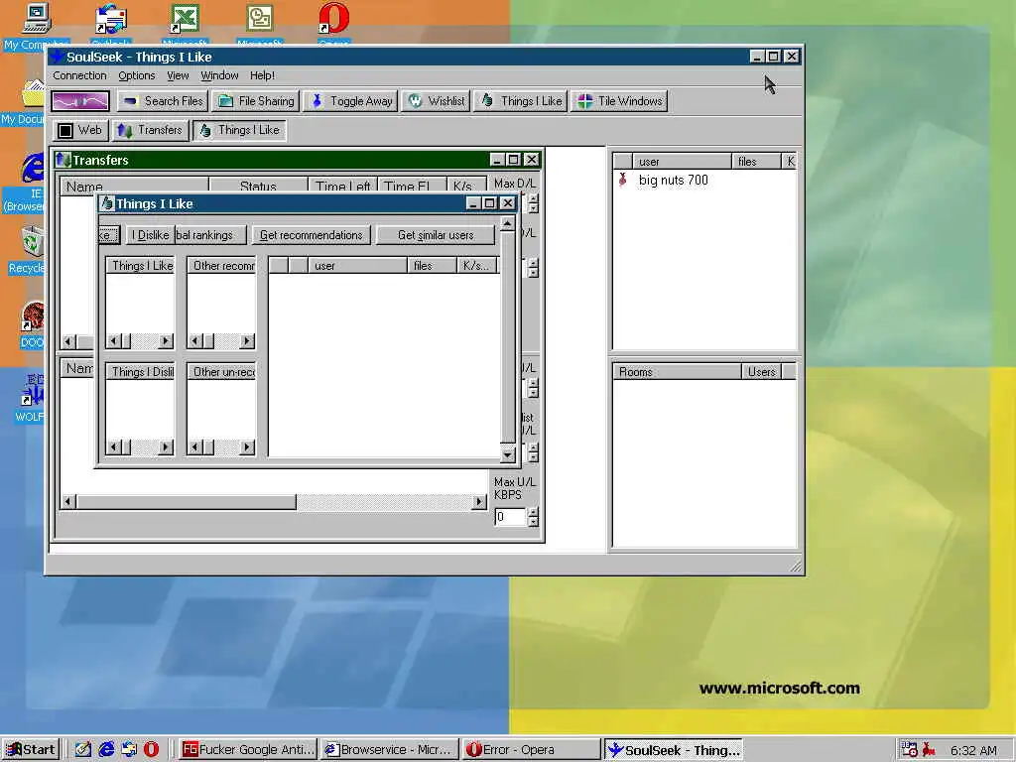
Task: Click Status column header in Transfers
Action: point(259,187)
